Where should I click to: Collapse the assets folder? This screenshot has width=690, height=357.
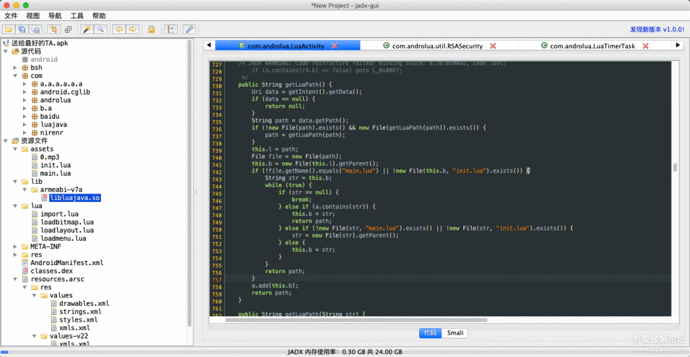pyautogui.click(x=15, y=149)
